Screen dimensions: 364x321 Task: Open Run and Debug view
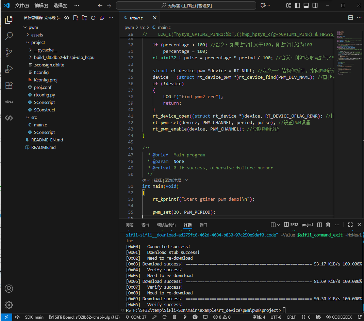pos(9,69)
